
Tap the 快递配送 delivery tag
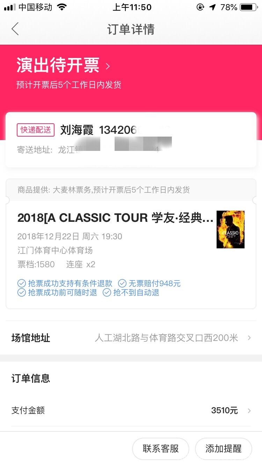36,130
